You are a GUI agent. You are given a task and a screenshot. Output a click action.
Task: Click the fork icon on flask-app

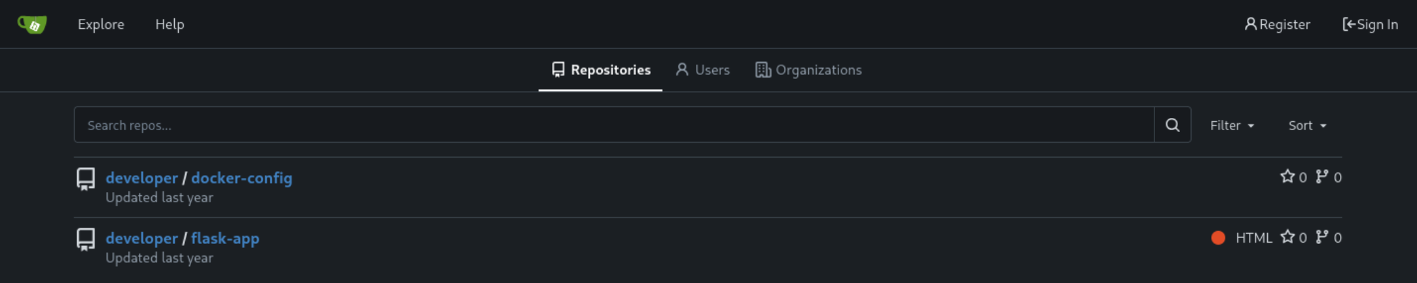1322,237
